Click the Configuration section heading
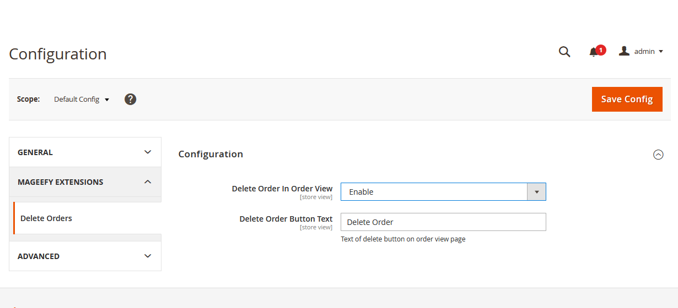Screen dimensions: 678x308 click(211, 154)
